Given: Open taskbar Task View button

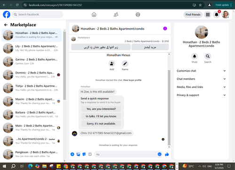Looking at the screenshot, I should pos(22,166).
